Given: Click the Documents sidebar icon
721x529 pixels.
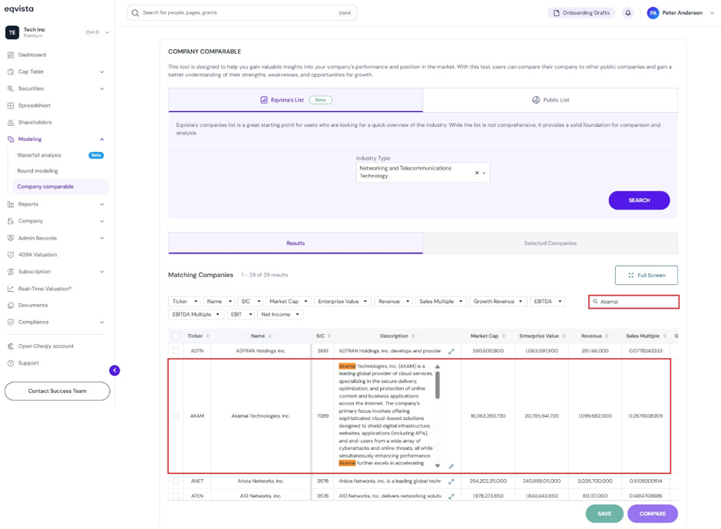Looking at the screenshot, I should pyautogui.click(x=11, y=305).
